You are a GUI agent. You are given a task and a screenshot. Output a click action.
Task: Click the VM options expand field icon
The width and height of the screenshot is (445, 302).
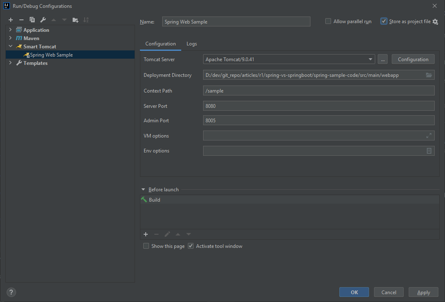coord(429,136)
